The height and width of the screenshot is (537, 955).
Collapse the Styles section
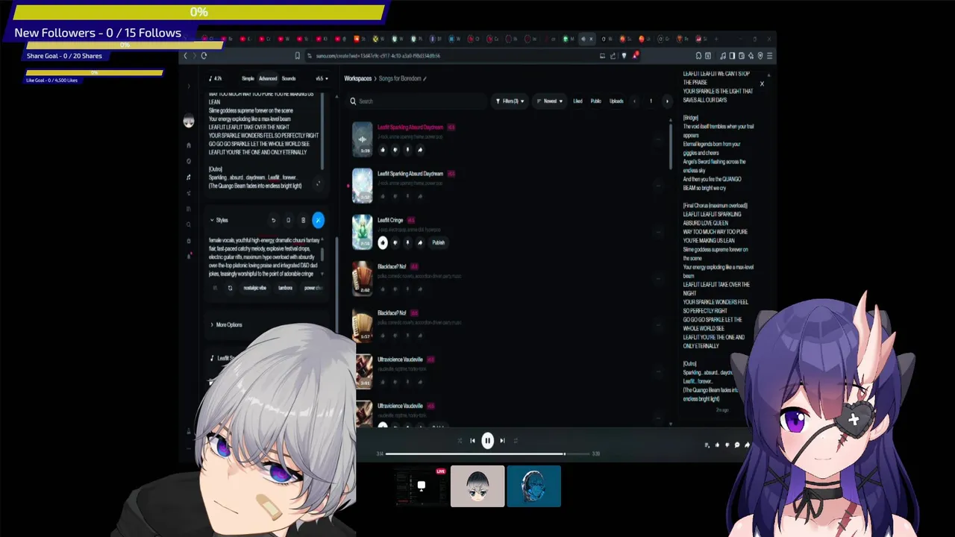pyautogui.click(x=219, y=220)
